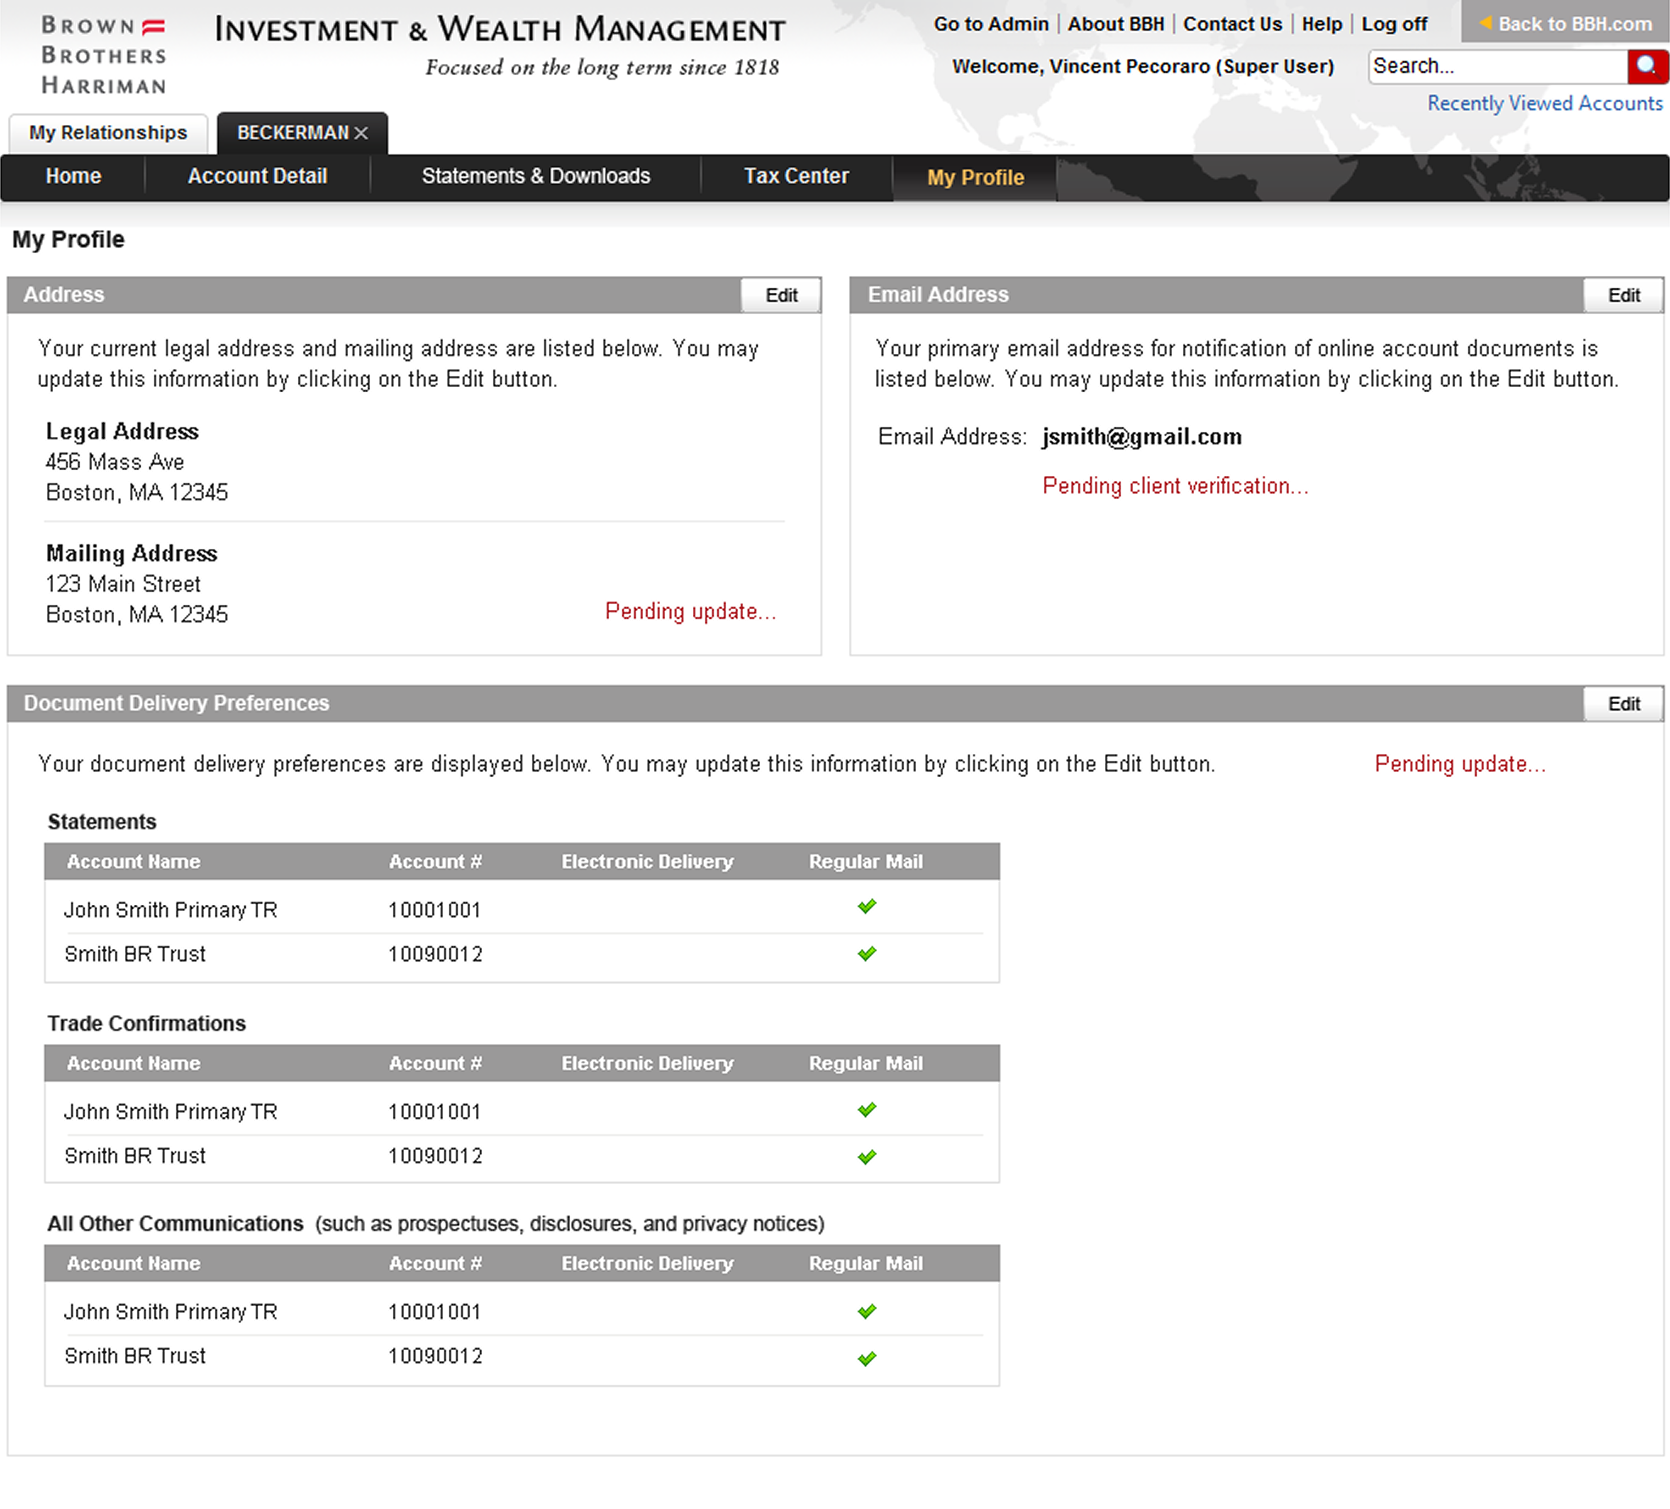This screenshot has height=1509, width=1670.
Task: Open the Go to Admin link
Action: pos(991,24)
